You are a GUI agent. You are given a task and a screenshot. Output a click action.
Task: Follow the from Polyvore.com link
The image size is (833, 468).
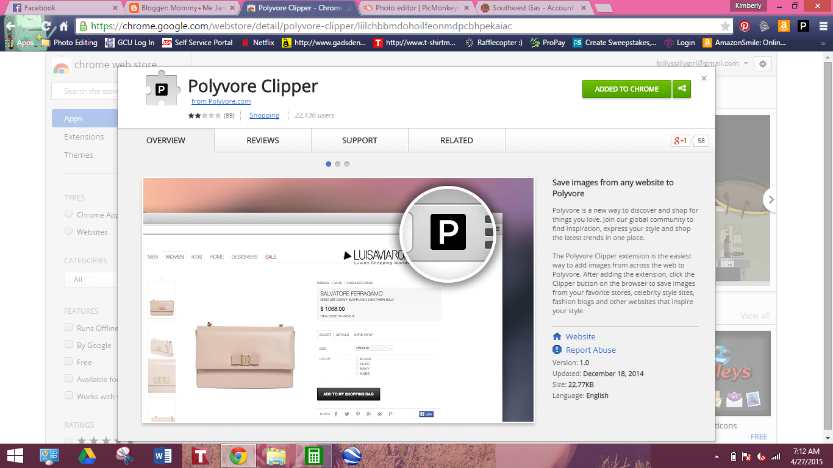(x=221, y=101)
